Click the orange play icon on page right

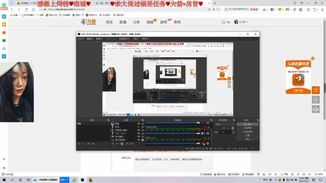[316, 90]
